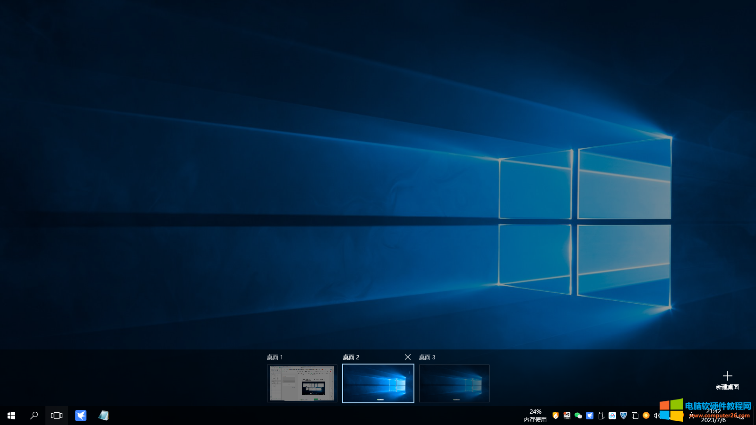The width and height of the screenshot is (756, 425).
Task: Click the overlapping windows tray icon
Action: [x=635, y=416]
